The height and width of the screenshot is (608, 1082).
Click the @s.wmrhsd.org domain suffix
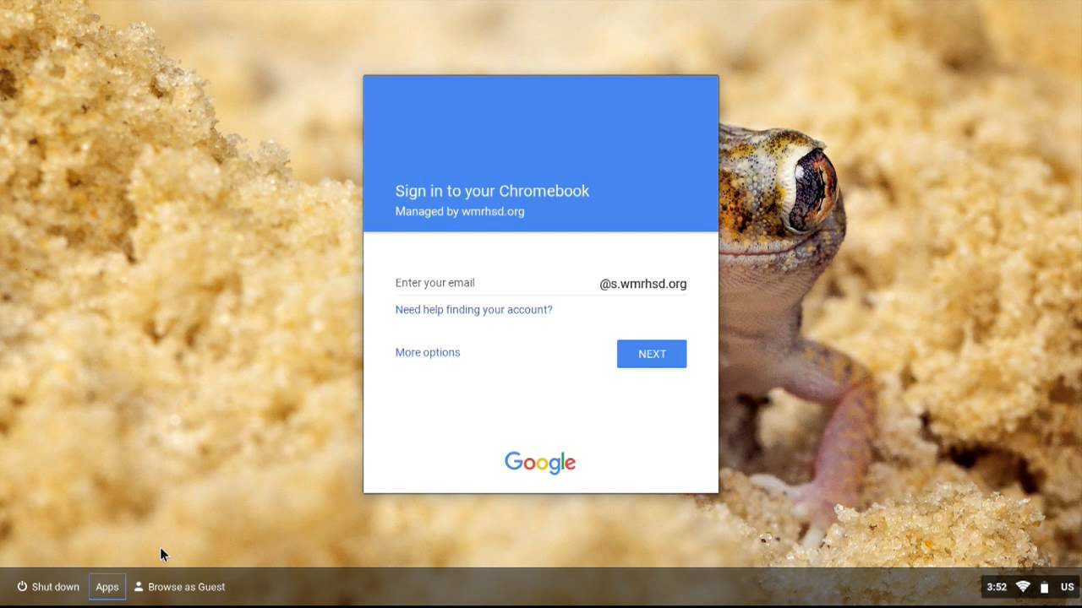pyautogui.click(x=643, y=284)
